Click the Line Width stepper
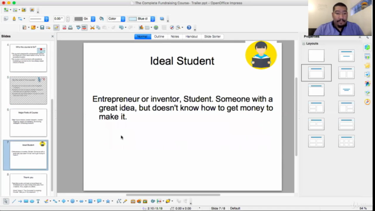 68,19
